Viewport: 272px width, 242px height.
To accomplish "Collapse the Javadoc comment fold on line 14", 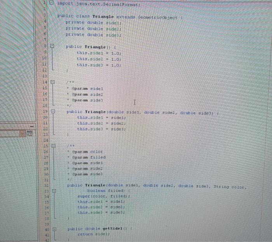I will pyautogui.click(x=52, y=82).
